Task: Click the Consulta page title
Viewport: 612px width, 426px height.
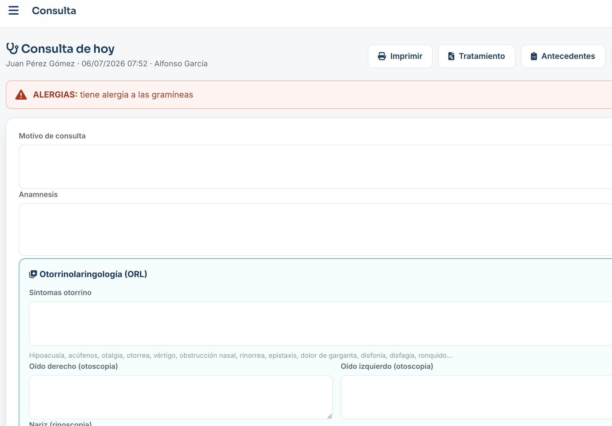Action: point(54,11)
